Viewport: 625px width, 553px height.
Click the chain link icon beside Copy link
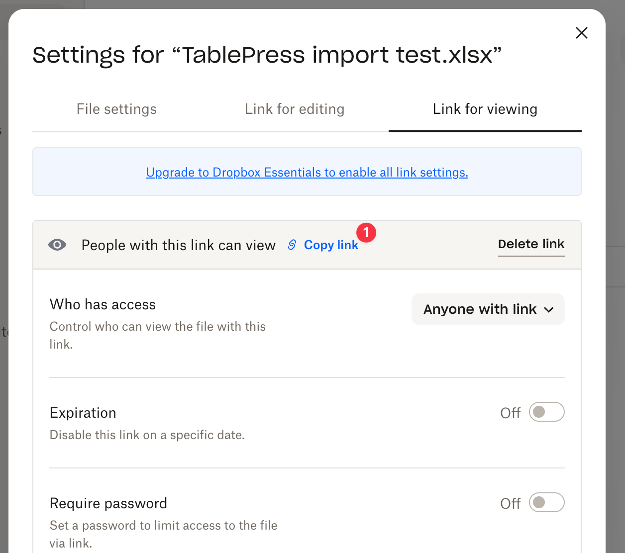click(x=292, y=245)
